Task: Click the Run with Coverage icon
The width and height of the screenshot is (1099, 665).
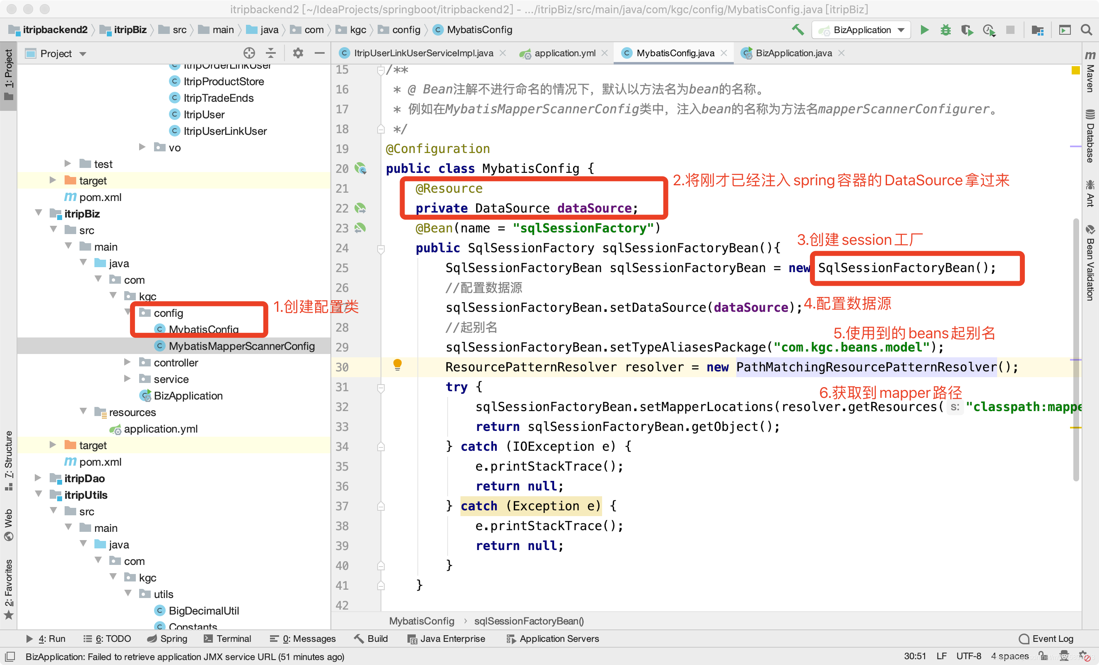Action: (x=966, y=30)
